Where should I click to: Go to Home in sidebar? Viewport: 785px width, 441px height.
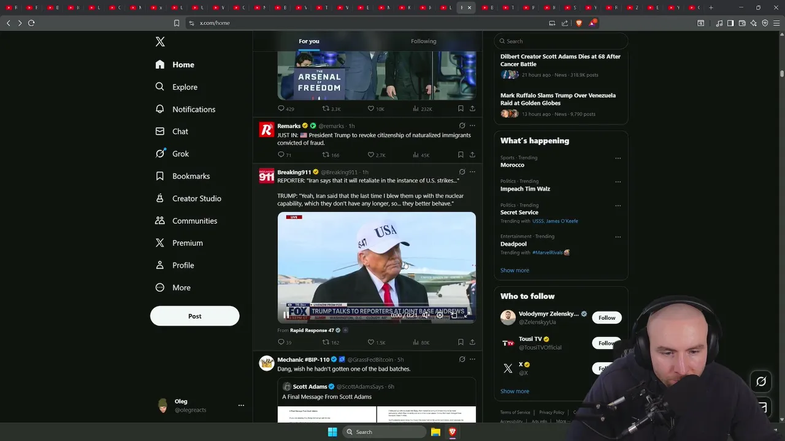175,64
